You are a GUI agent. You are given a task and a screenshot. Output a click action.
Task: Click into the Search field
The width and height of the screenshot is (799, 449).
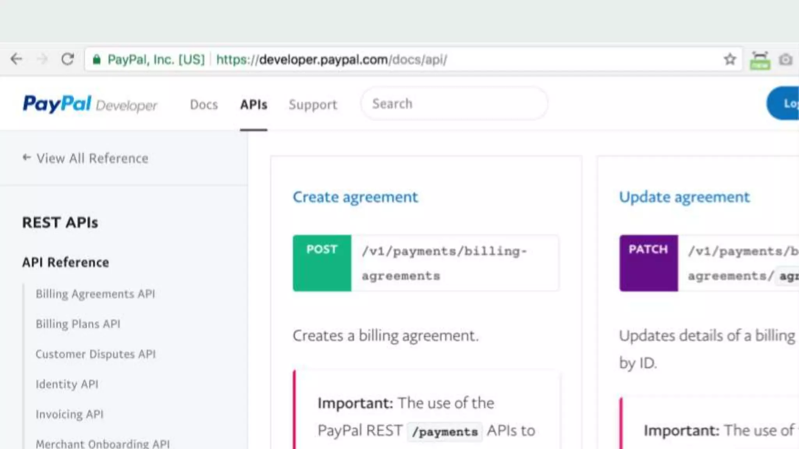coord(455,104)
